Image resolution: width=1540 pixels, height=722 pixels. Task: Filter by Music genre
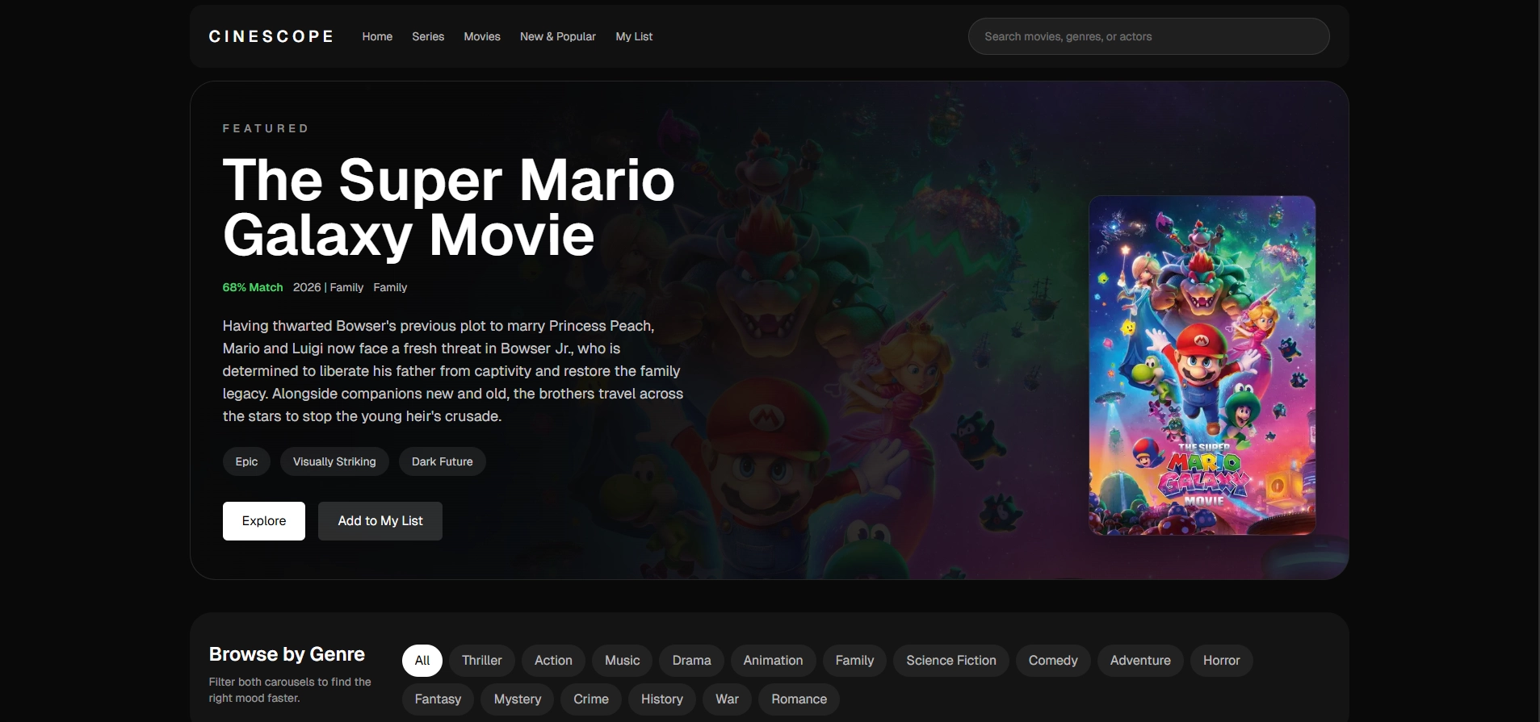tap(623, 661)
